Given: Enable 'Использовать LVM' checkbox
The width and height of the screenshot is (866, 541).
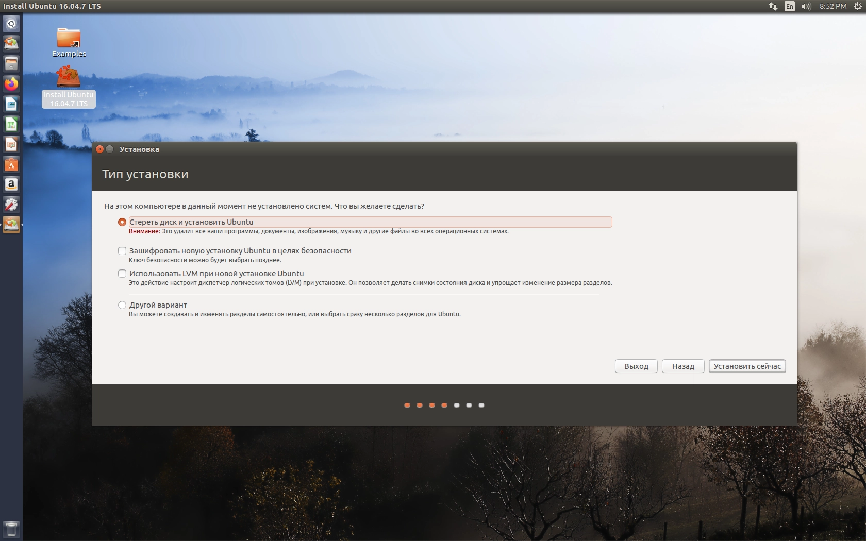Looking at the screenshot, I should [122, 274].
